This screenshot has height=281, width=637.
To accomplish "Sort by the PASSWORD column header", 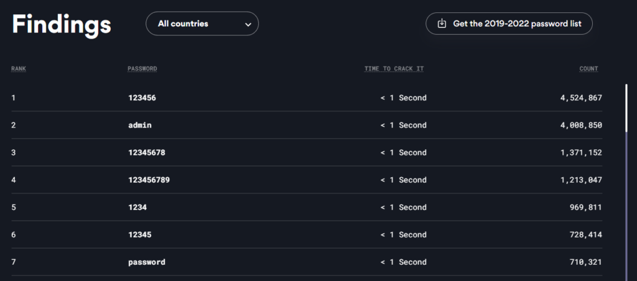I will (142, 68).
